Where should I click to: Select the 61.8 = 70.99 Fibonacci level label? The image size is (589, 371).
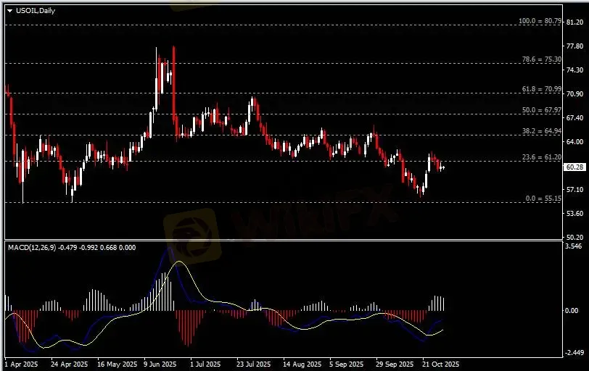point(542,89)
